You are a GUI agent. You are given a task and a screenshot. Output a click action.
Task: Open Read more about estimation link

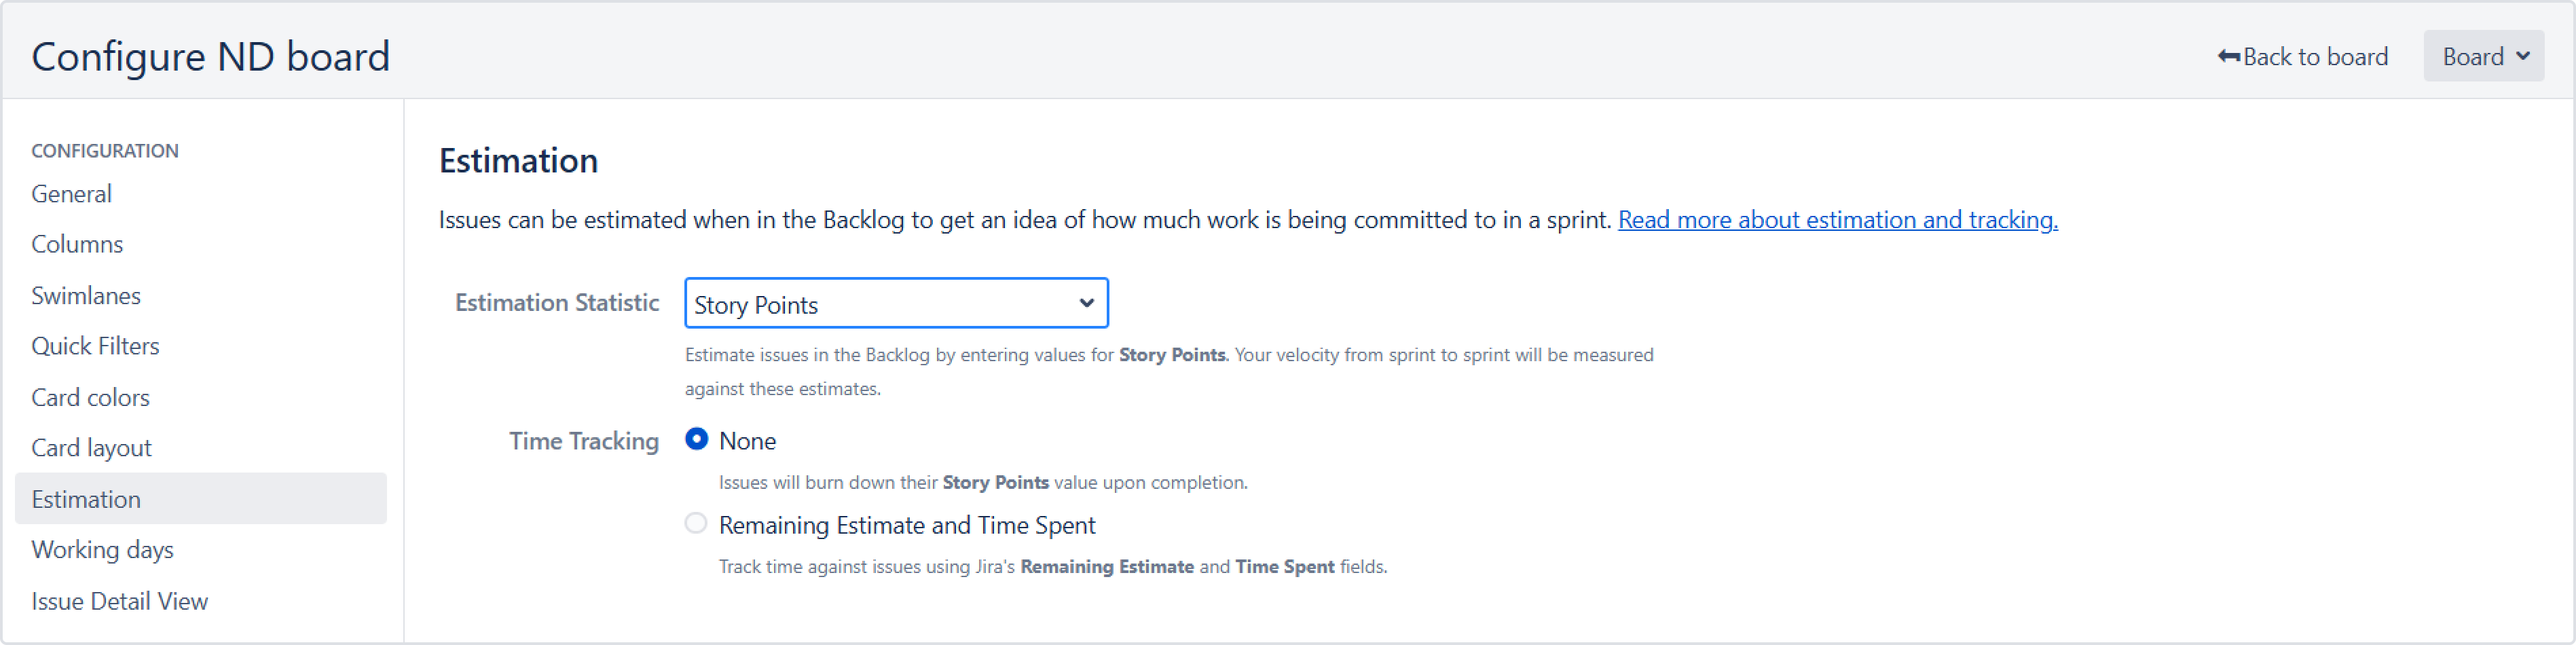(x=1837, y=220)
